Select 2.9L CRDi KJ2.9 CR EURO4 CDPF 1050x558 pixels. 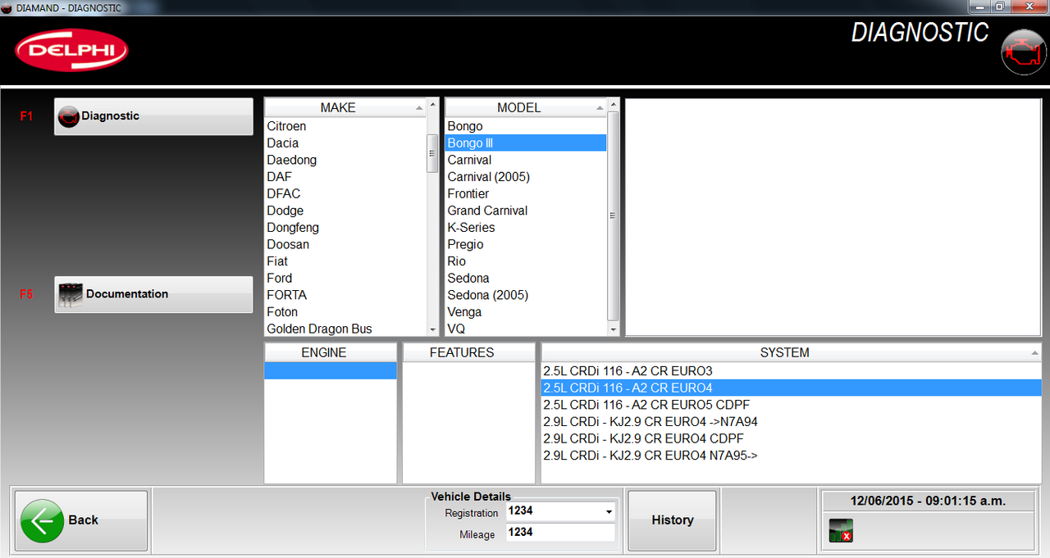pos(791,438)
